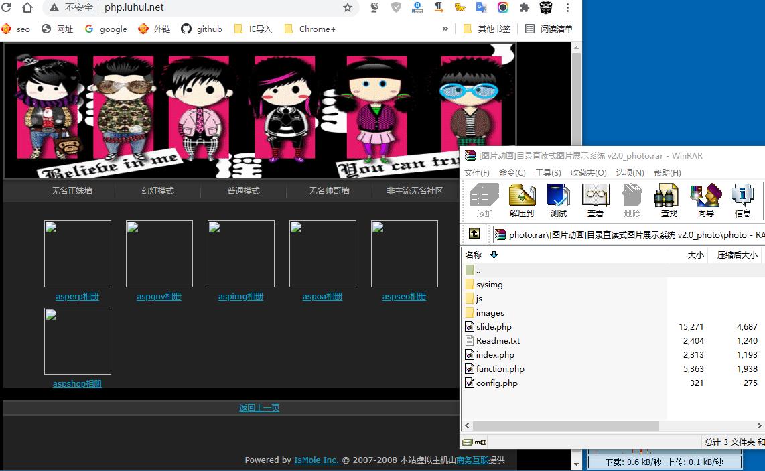Image resolution: width=765 pixels, height=471 pixels.
Task: Open the aspimg album link
Action: click(240, 296)
